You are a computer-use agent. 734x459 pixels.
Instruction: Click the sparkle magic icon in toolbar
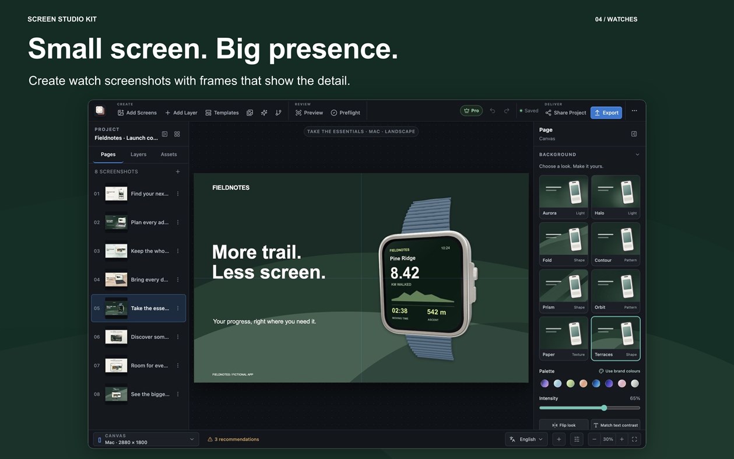pos(264,113)
